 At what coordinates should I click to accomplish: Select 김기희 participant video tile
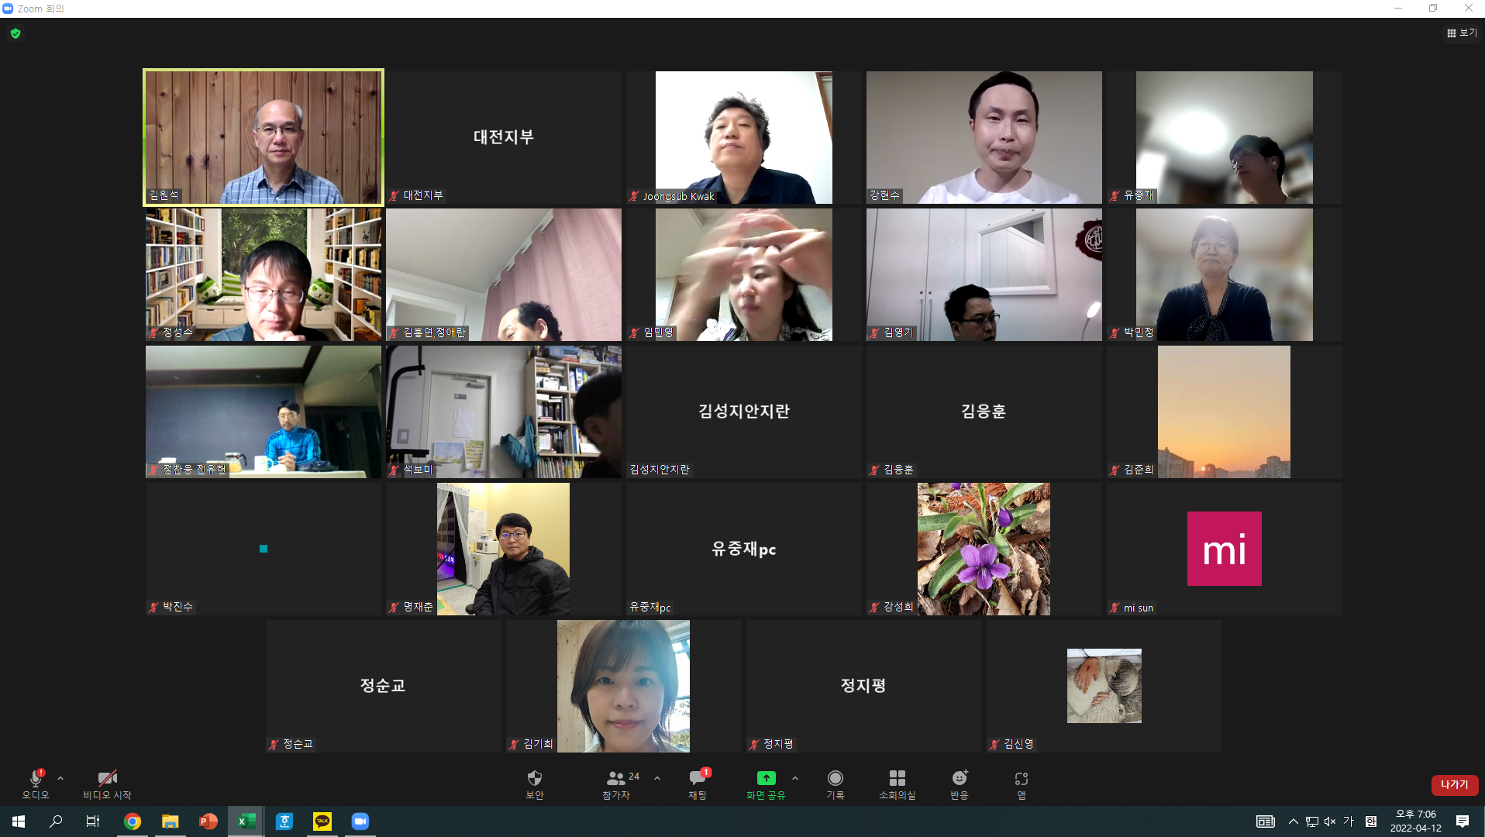(624, 686)
